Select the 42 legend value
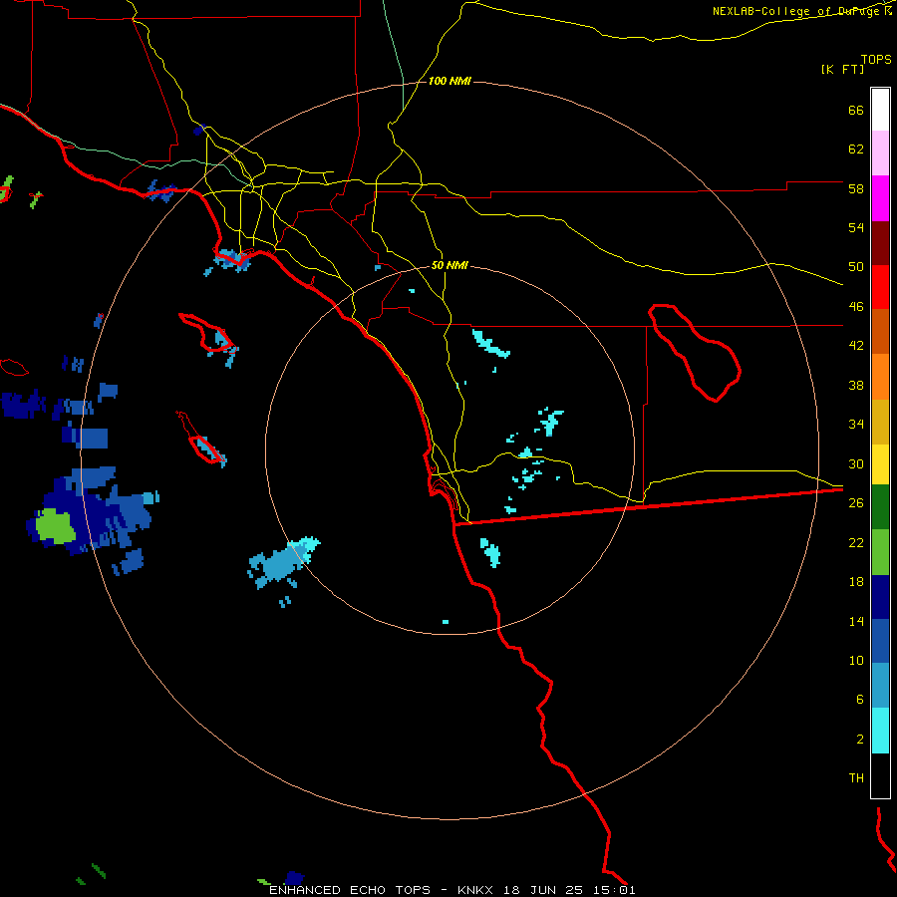This screenshot has width=897, height=897. click(856, 346)
